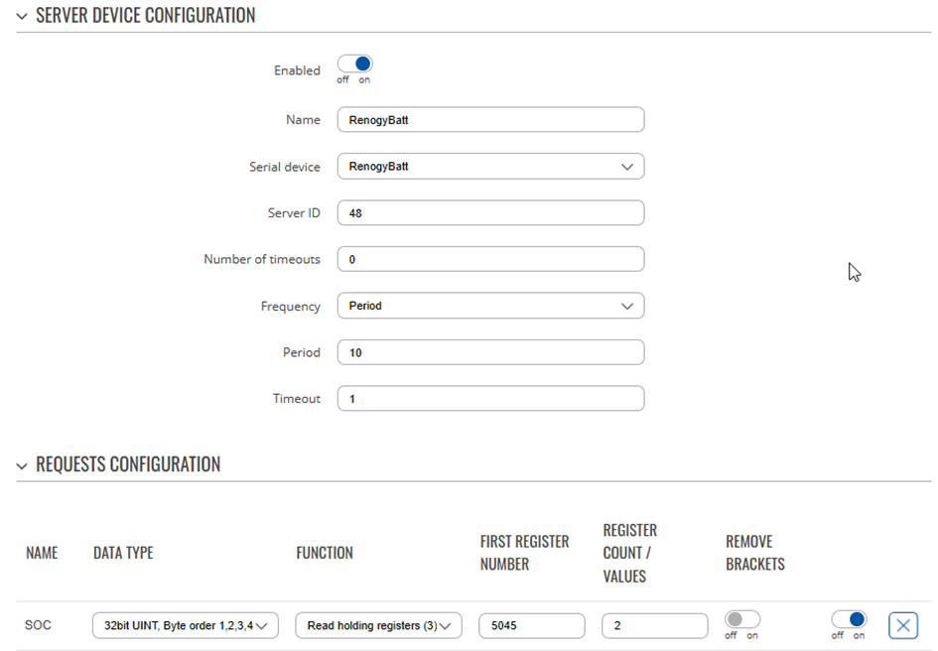The image size is (938, 651).
Task: Enable Remove Brackets for SOC request
Action: (x=741, y=618)
